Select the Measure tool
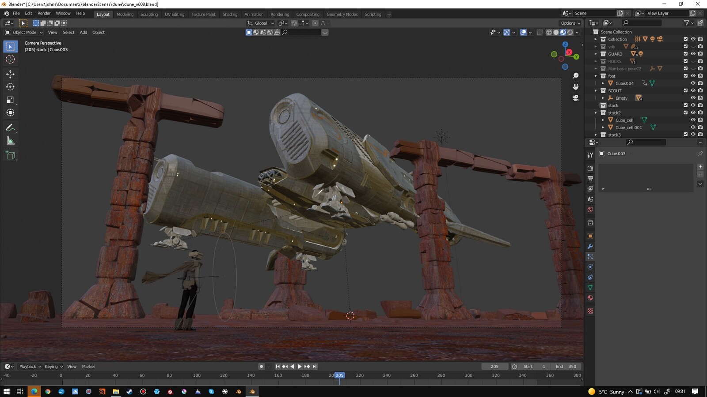The image size is (707, 397). tap(10, 141)
